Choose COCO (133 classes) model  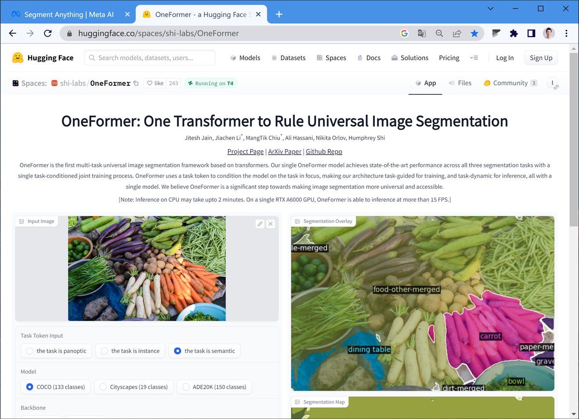click(x=55, y=387)
